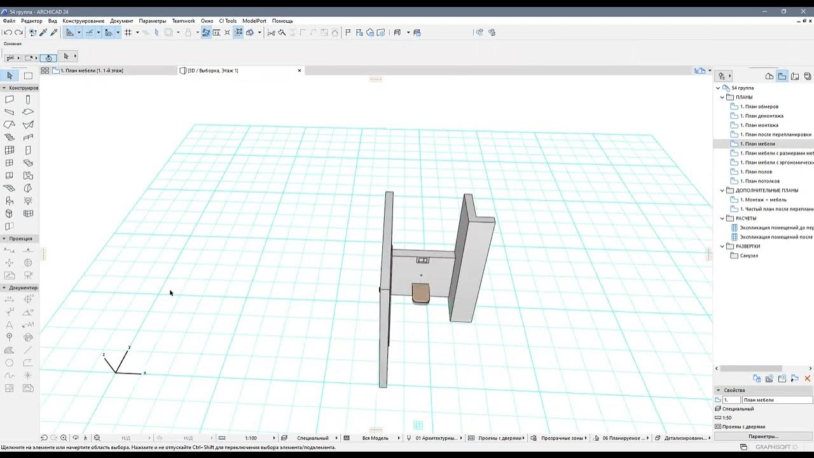Undo the last action

tap(8, 32)
